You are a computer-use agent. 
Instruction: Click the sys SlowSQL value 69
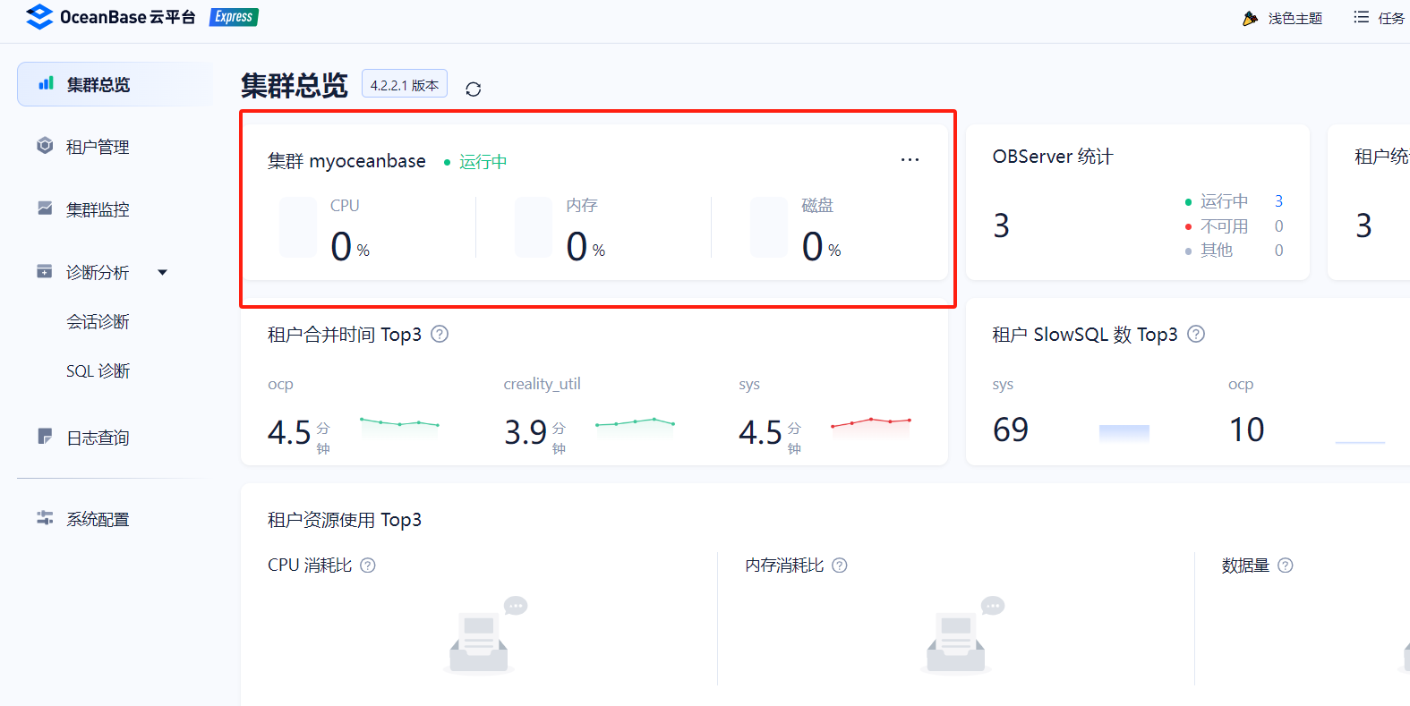point(1011,430)
